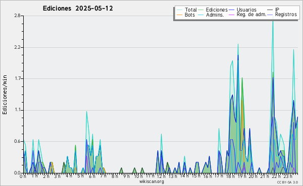Click the CC BY-SA 3.0 license text
303x186 pixels.
pos(287,182)
